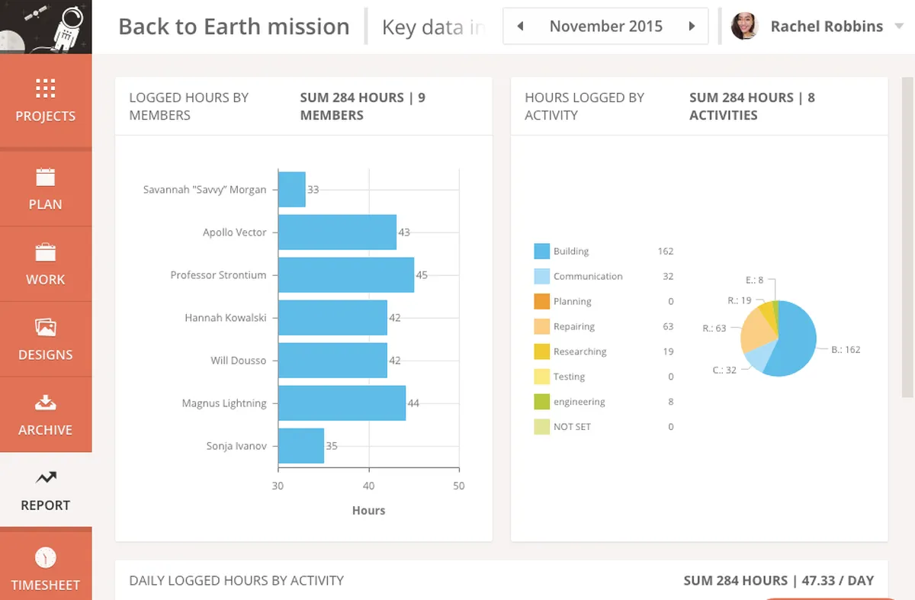Screen dimensions: 915x600
Task: Click the vertical page scrollbar
Action: [x=907, y=236]
